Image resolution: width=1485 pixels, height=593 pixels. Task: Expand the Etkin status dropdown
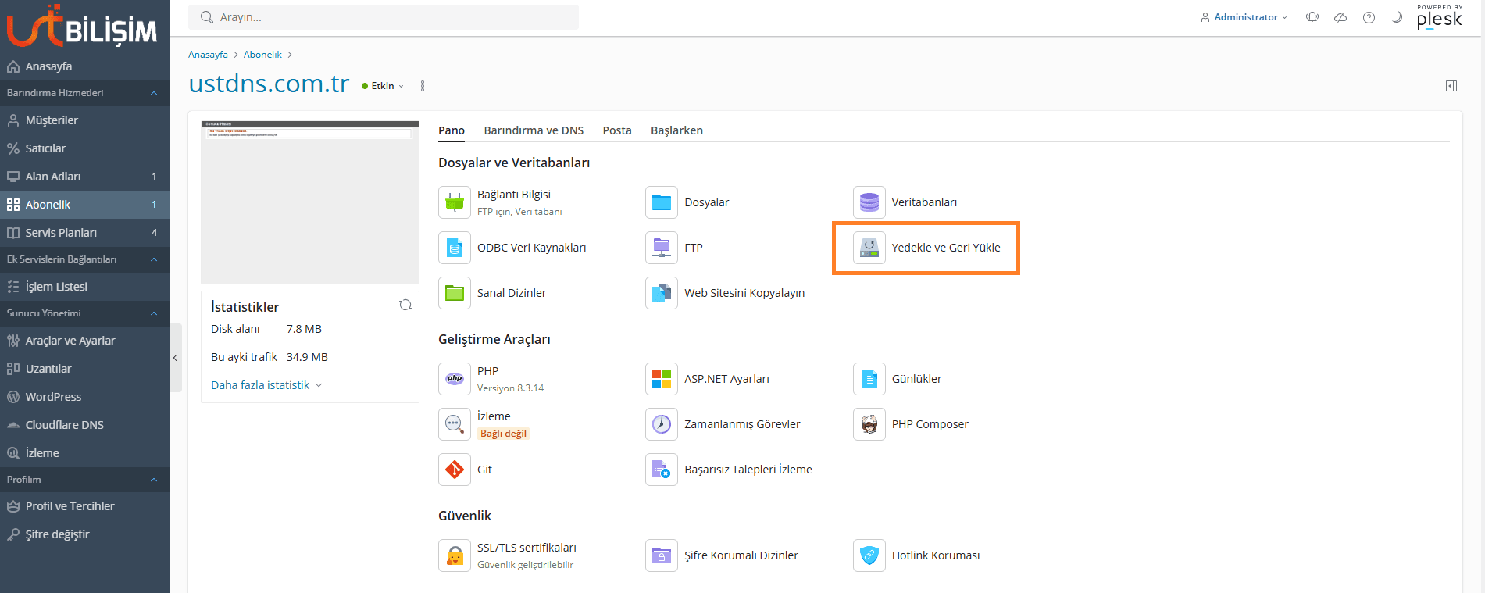pos(384,86)
